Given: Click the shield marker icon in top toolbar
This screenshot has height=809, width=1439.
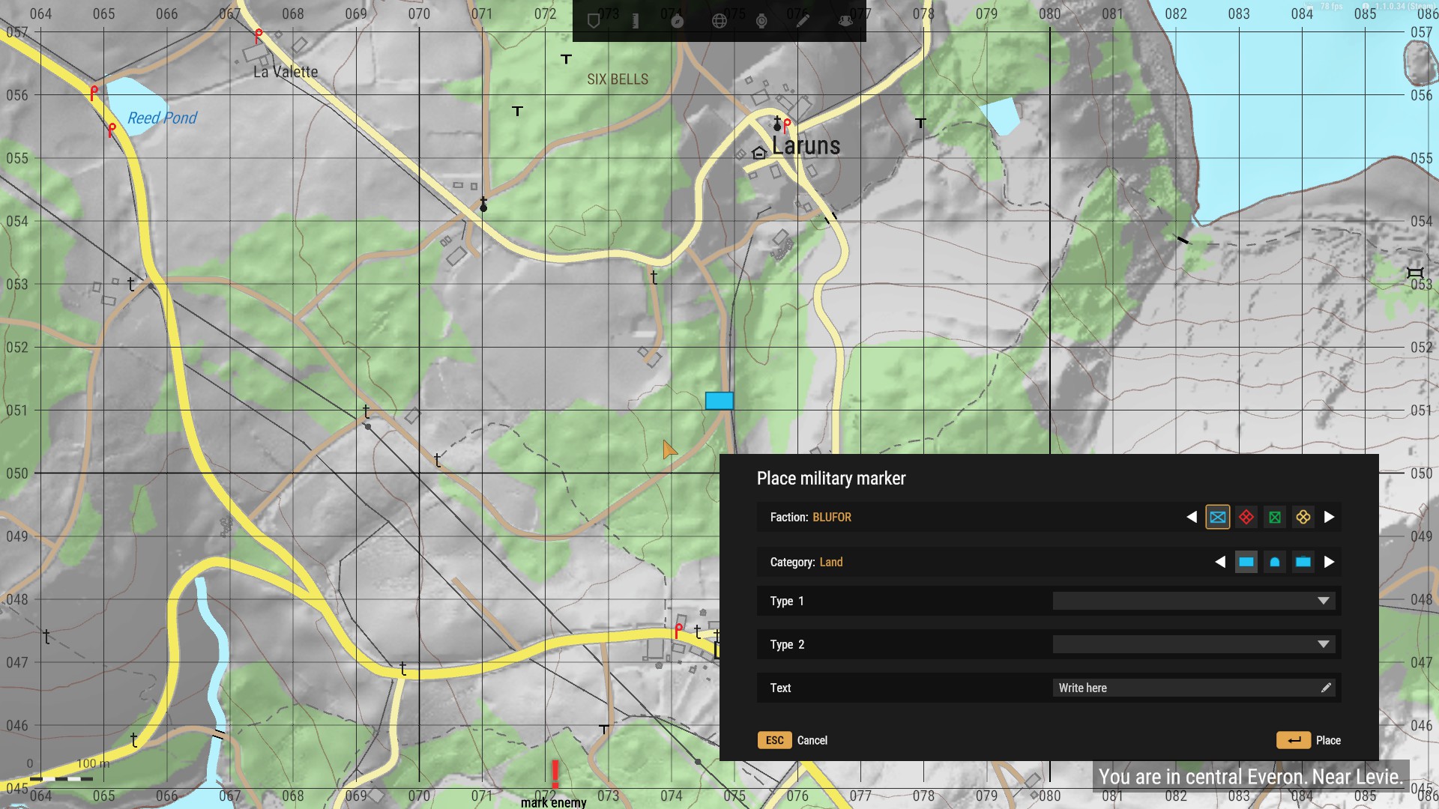Looking at the screenshot, I should click(594, 21).
